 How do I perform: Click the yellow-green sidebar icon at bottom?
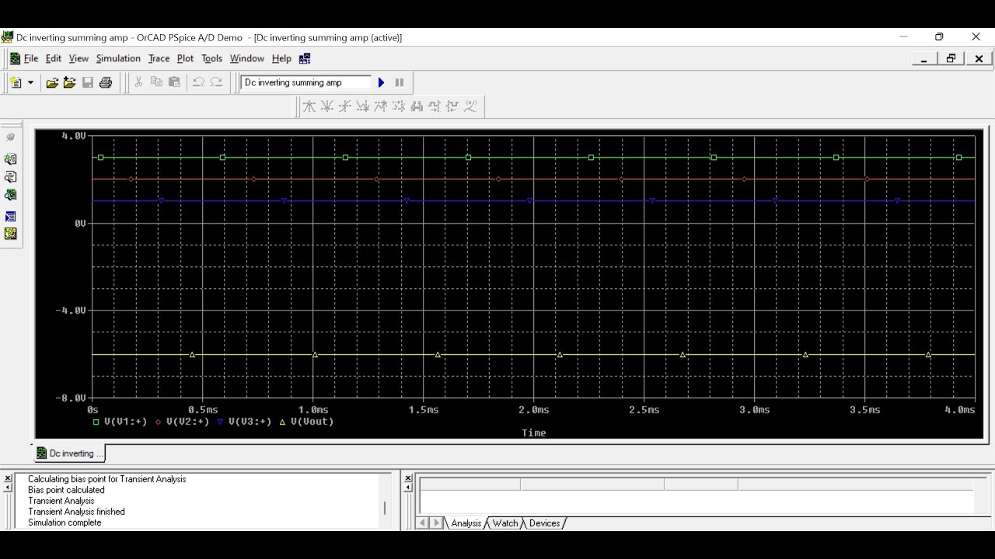click(x=10, y=234)
